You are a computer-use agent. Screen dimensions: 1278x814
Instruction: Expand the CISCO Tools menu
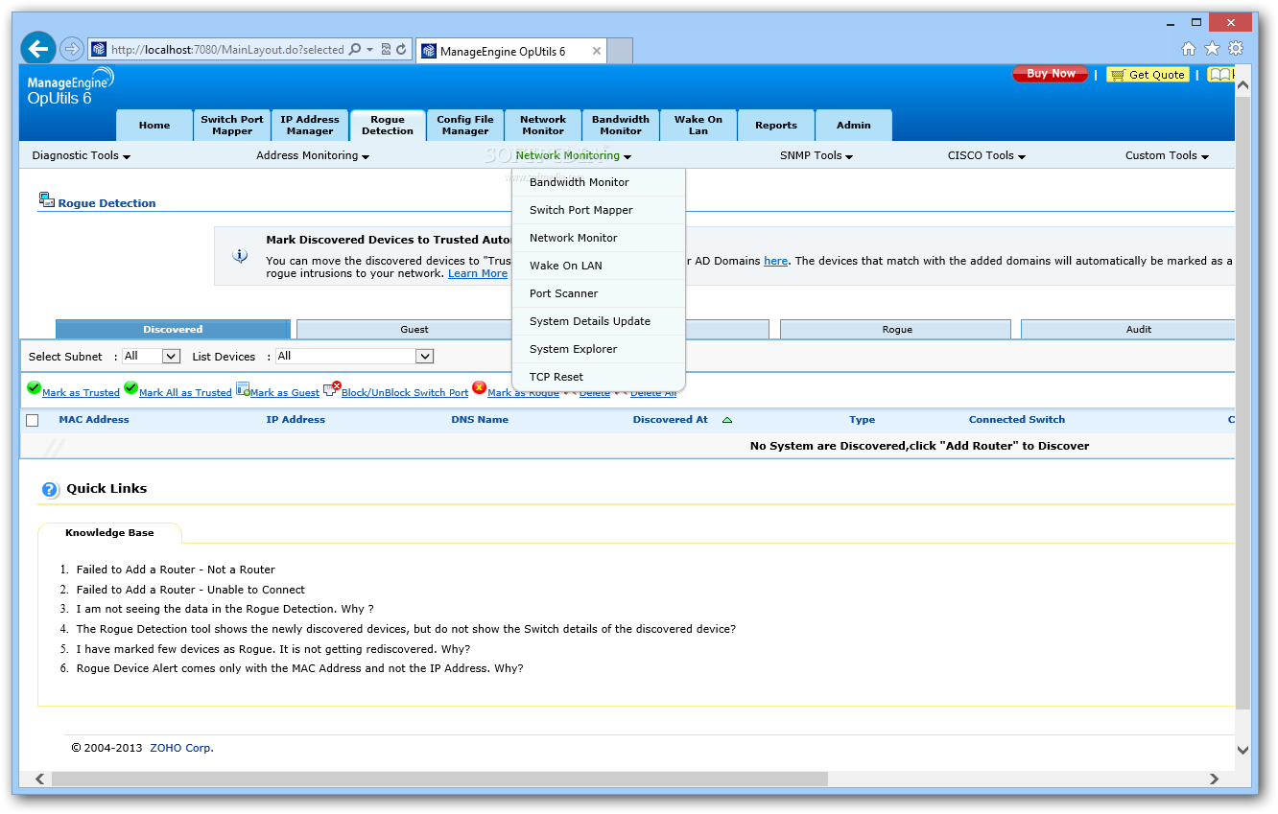[x=986, y=155]
